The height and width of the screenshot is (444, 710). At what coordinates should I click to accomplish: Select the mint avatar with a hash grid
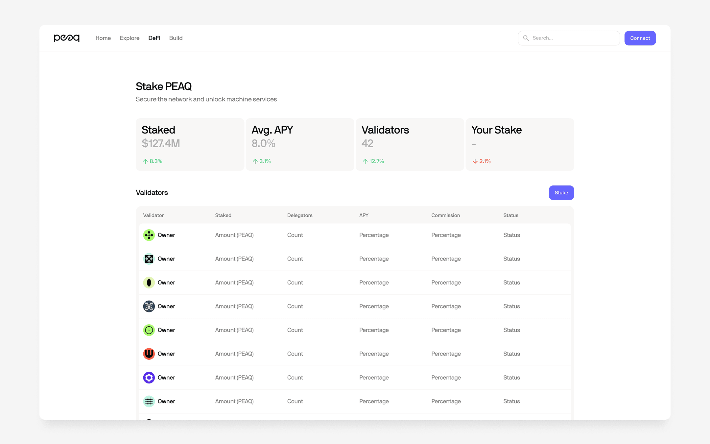pos(149,401)
